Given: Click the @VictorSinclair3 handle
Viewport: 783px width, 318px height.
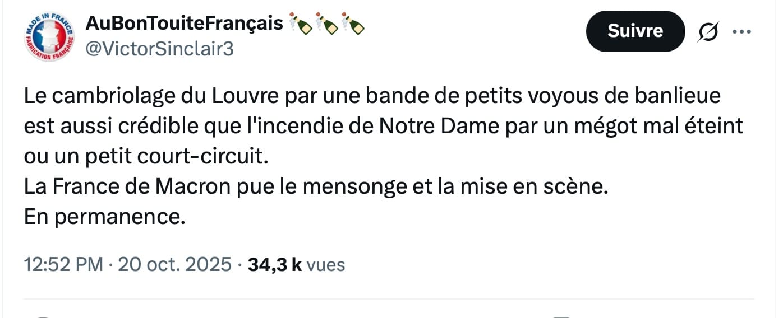Looking at the screenshot, I should pyautogui.click(x=159, y=49).
